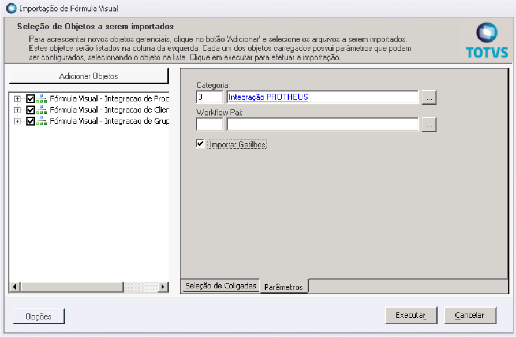This screenshot has width=516, height=337.
Task: Click the application icon in the title bar
Action: [x=11, y=8]
